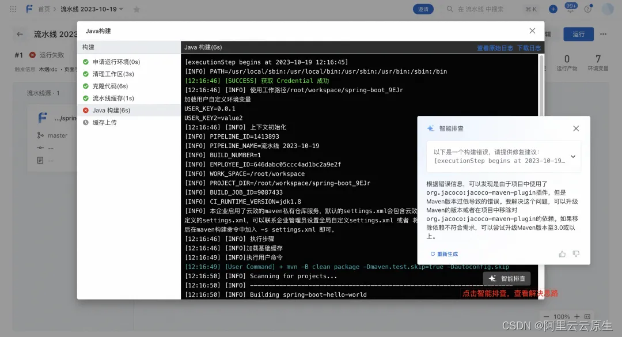The height and width of the screenshot is (337, 622).
Task: Click the sparkle icon in 智能排查 header
Action: pos(430,128)
